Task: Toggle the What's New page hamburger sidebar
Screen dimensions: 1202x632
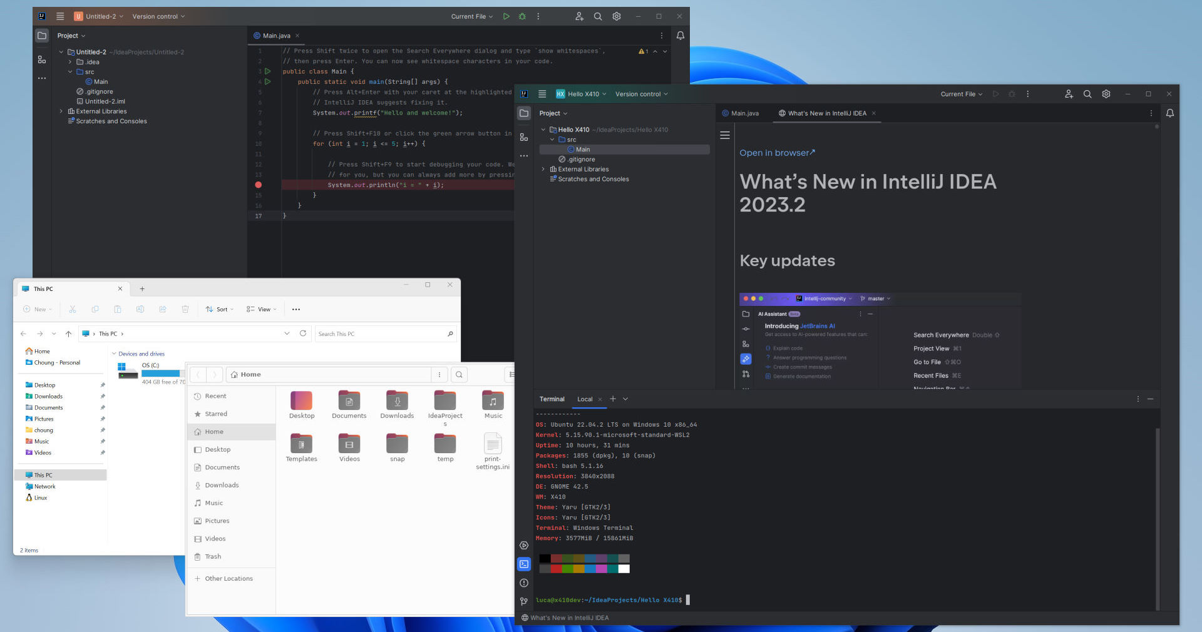Action: click(x=725, y=135)
